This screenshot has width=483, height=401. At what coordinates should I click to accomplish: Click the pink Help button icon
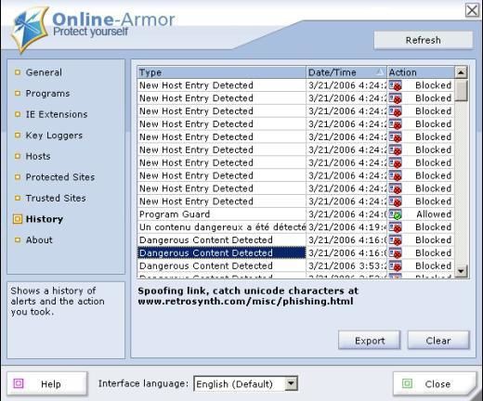(x=19, y=383)
